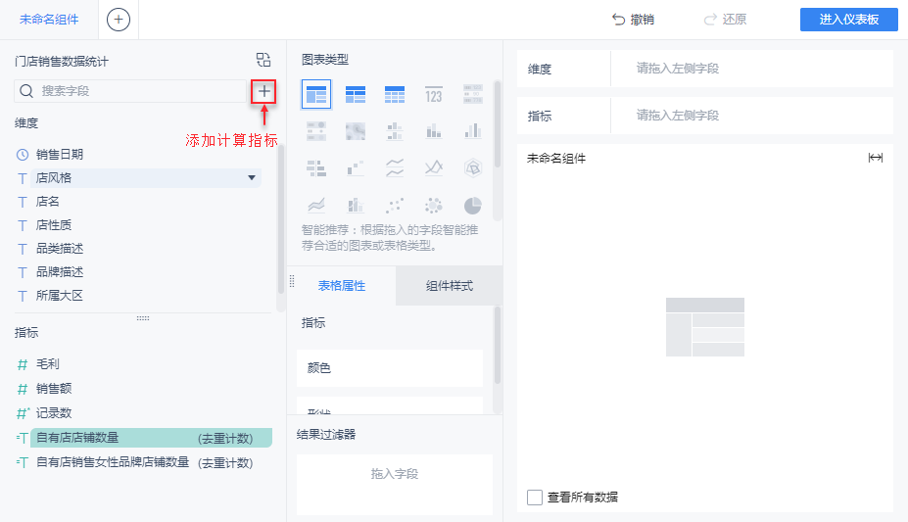
Task: Select the cross table chart type
Action: click(x=356, y=94)
